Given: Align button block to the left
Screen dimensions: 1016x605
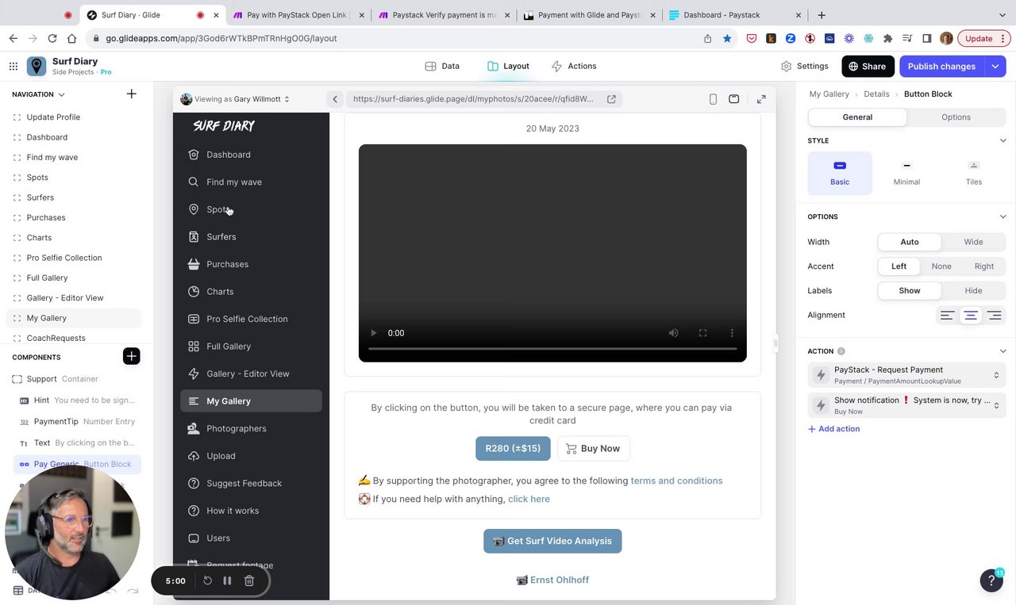Looking at the screenshot, I should (x=948, y=315).
